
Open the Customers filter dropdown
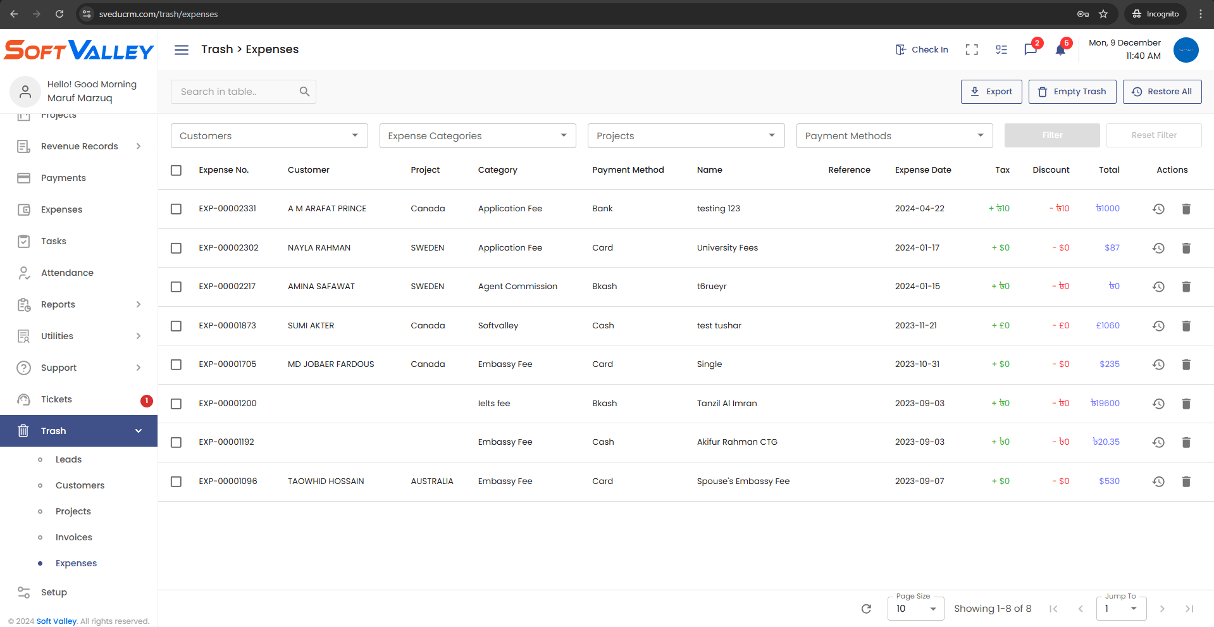click(x=269, y=136)
